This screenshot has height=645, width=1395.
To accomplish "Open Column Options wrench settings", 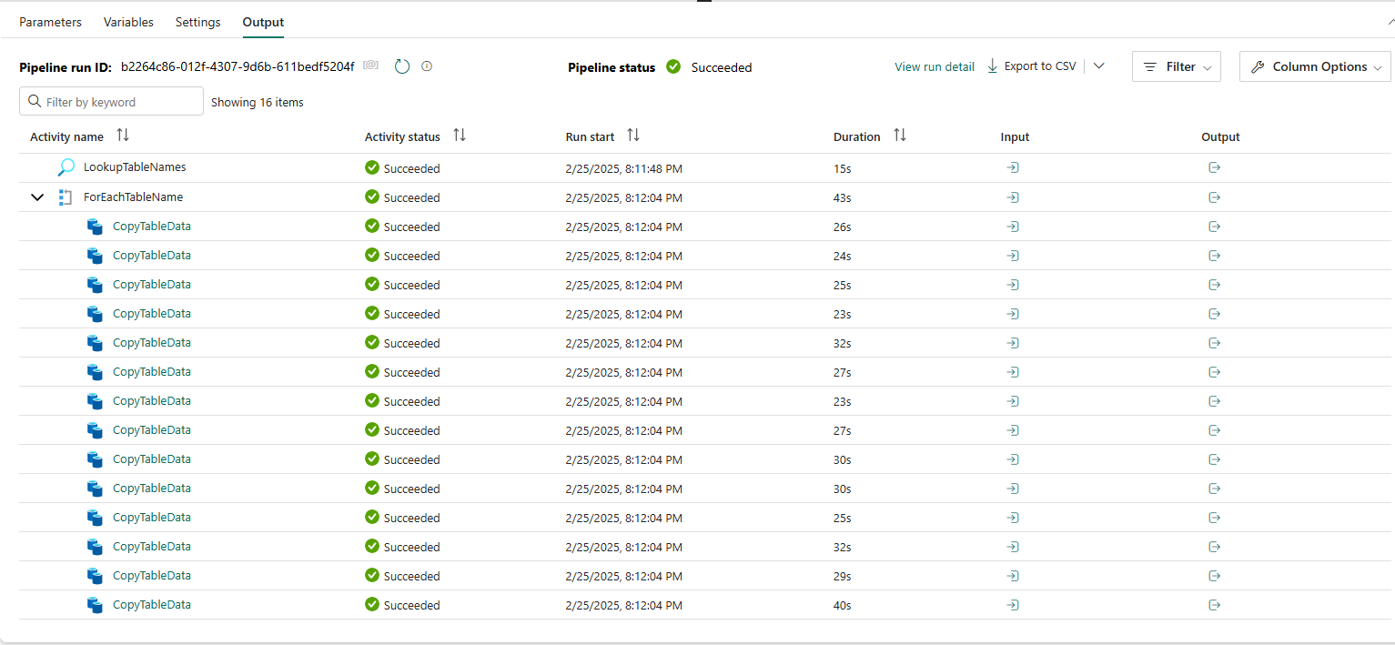I will [1313, 66].
